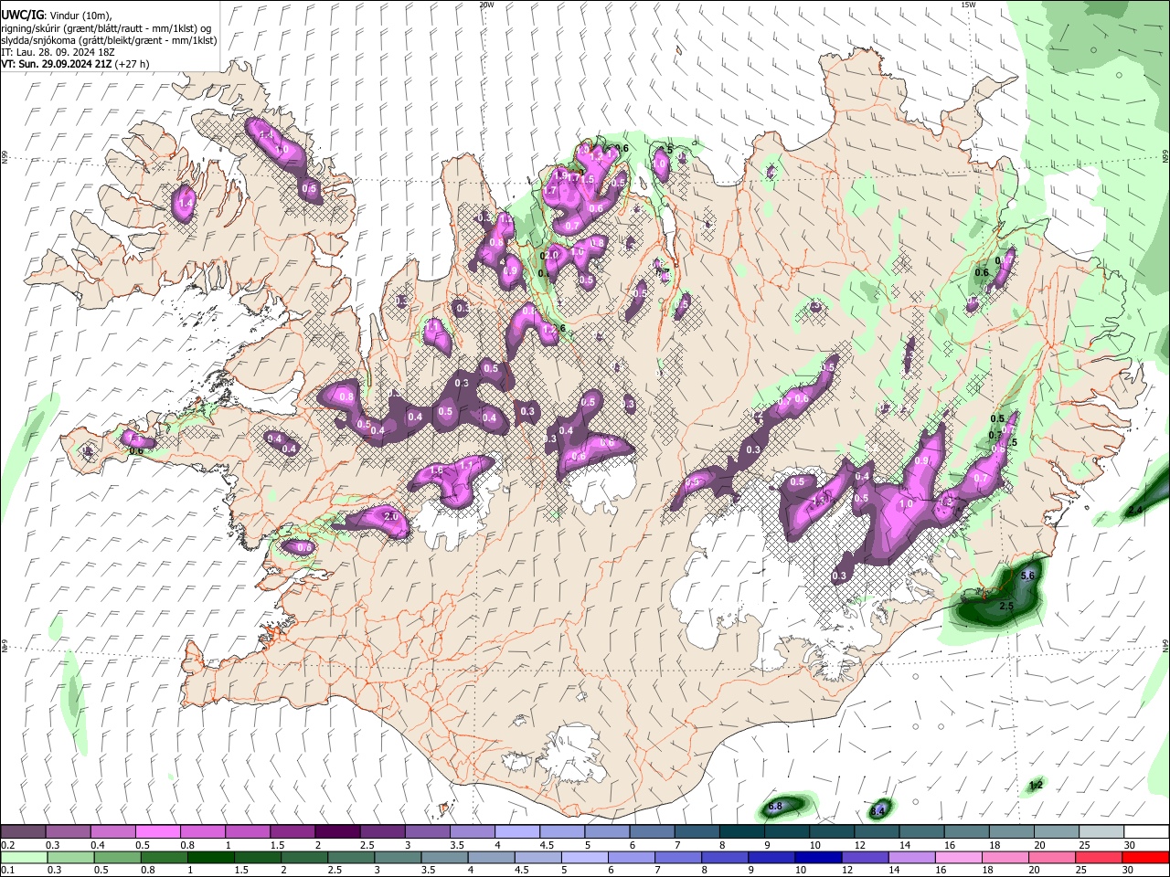
Task: Click the '0.1' label under the lower scale
Action: 7,870
